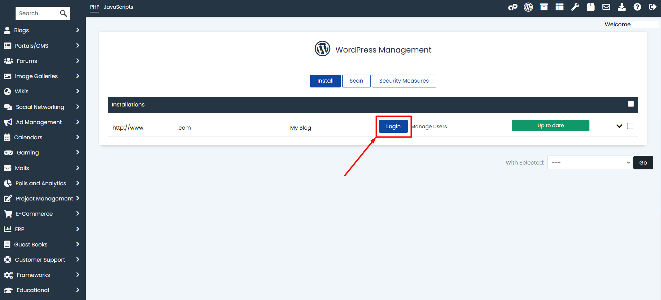Click the list rows icon in top toolbar
Viewport: 661px width, 300px height.
tap(559, 7)
